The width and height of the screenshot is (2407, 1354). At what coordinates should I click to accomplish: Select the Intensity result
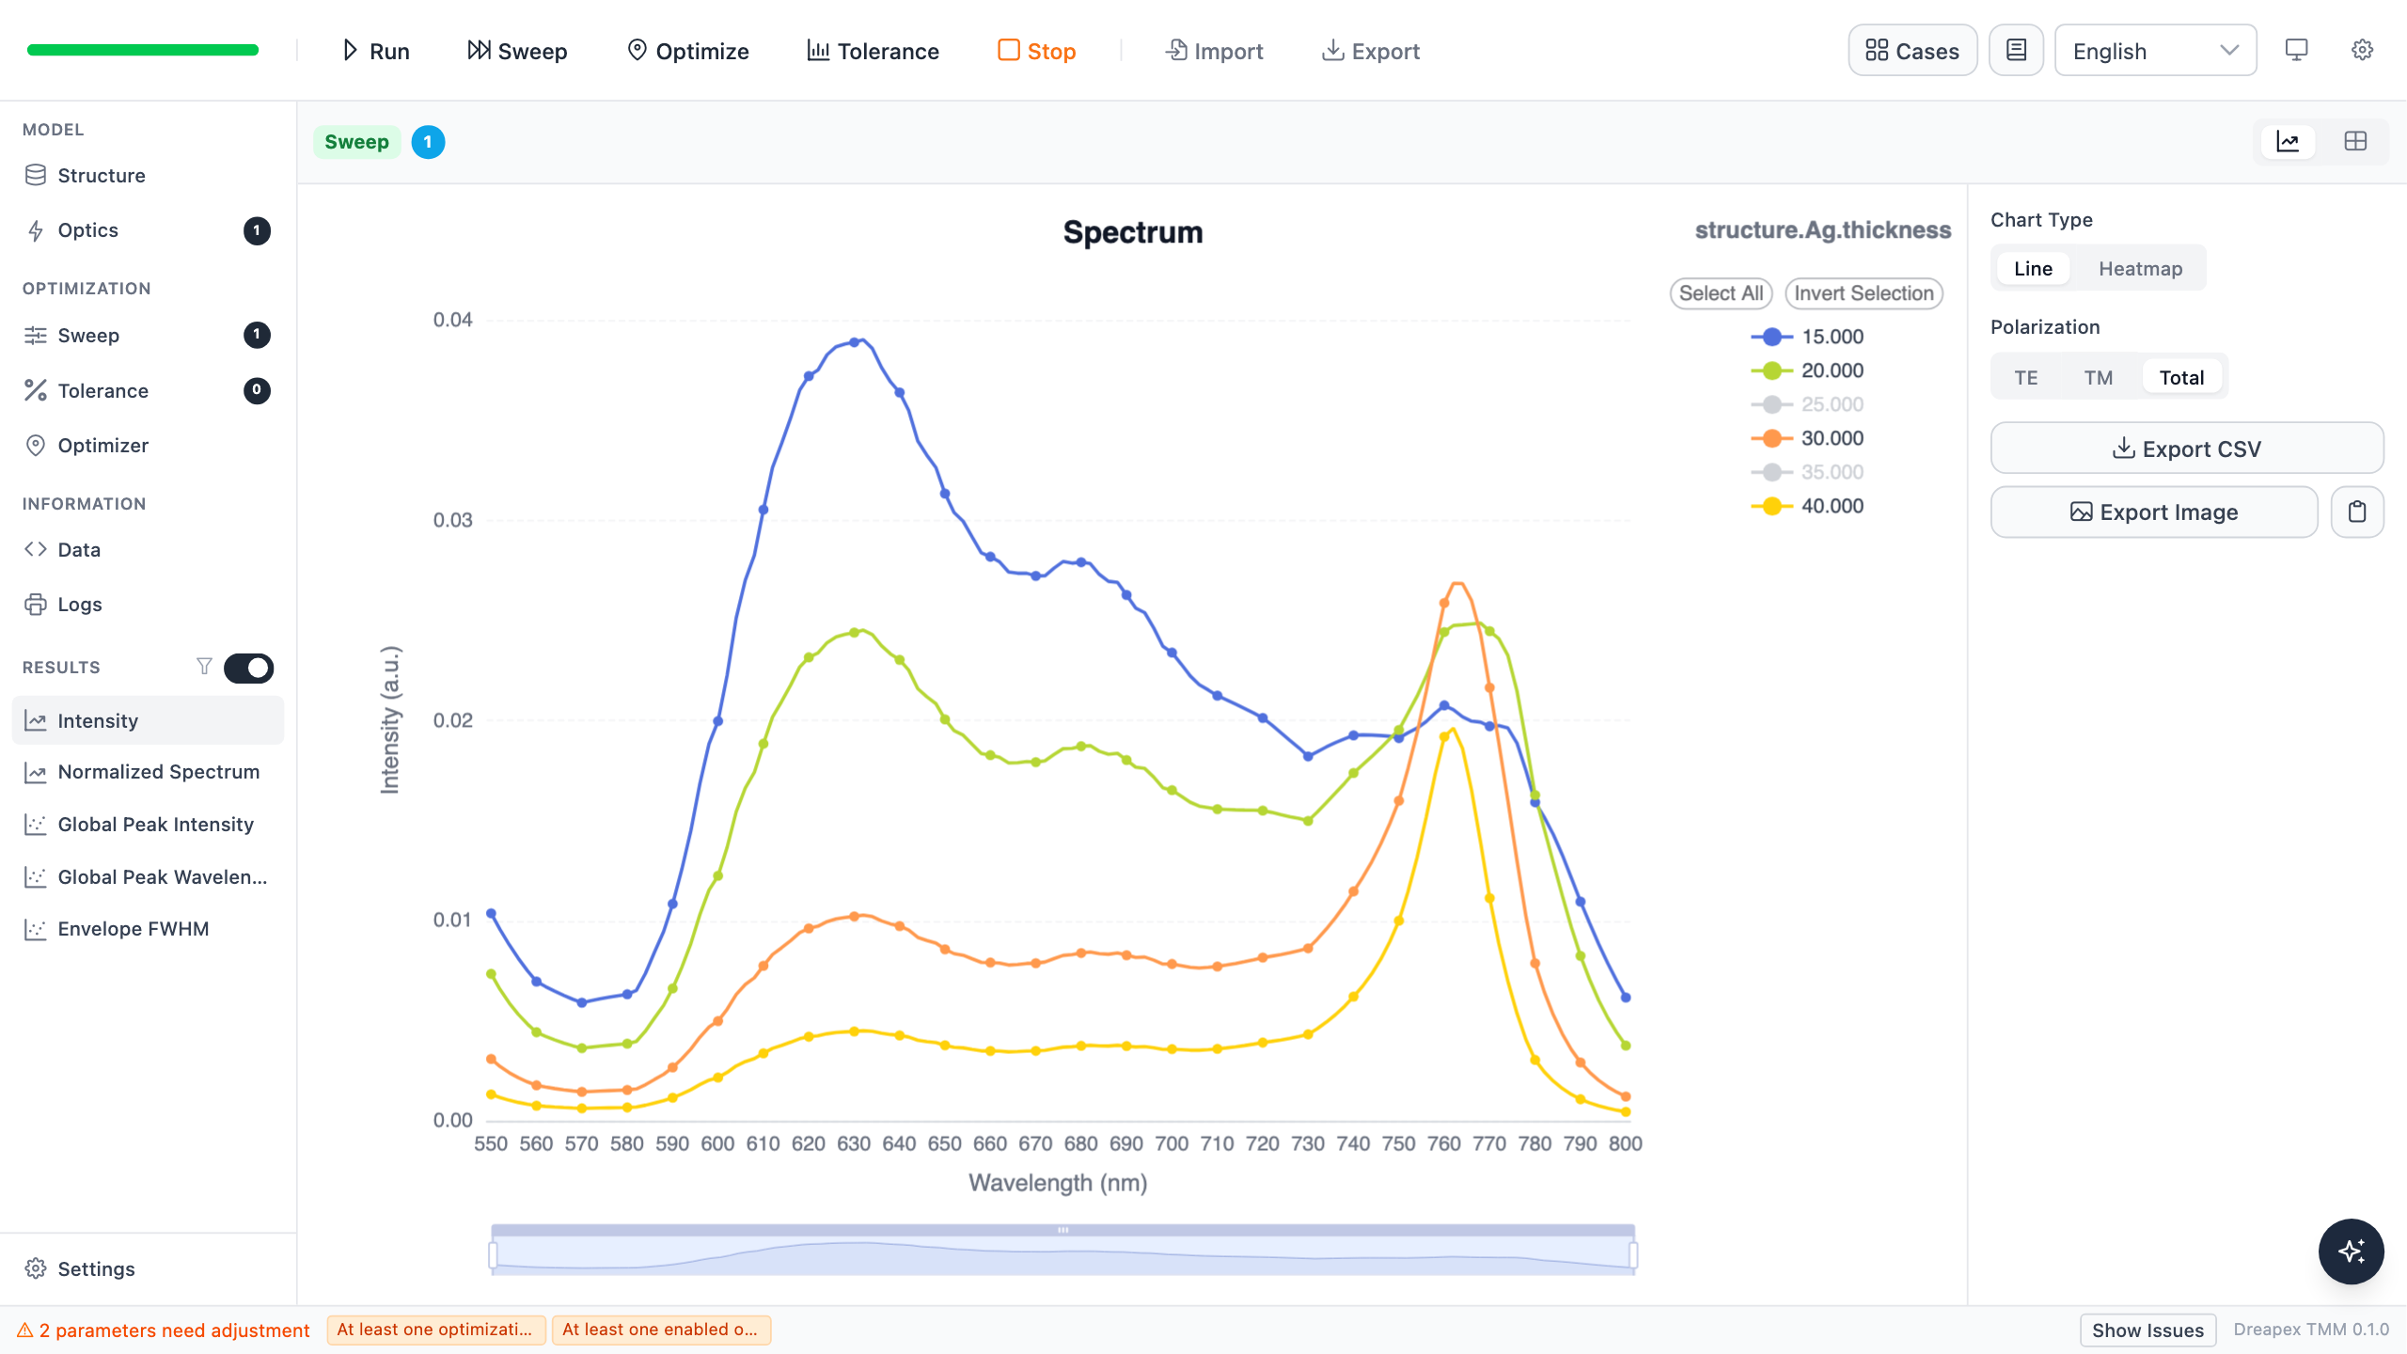coord(148,721)
